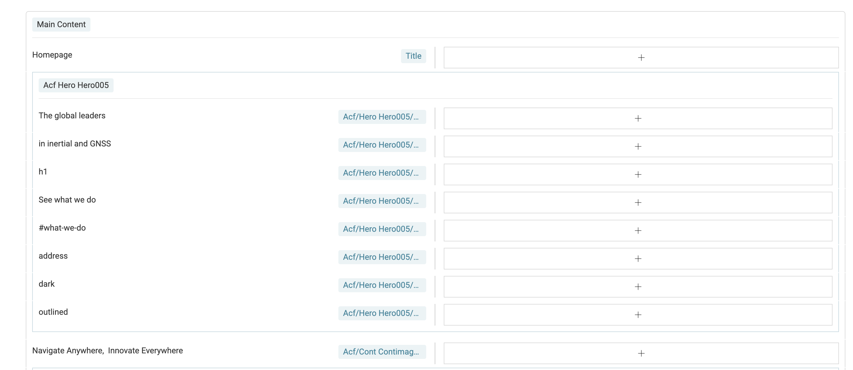Click the Acf/Hero Hero005 tag beside 'See what we do'

click(382, 201)
